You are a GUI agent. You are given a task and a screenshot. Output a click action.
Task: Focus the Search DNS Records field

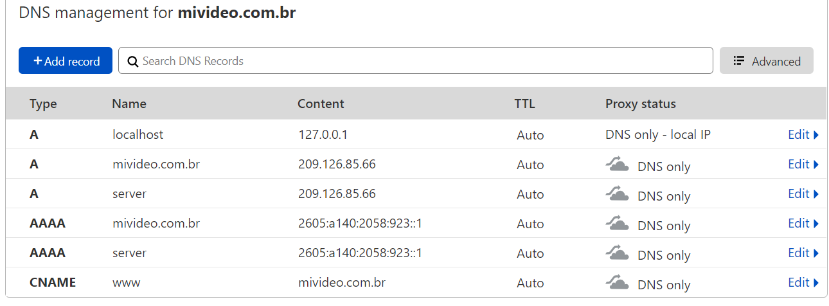[418, 61]
